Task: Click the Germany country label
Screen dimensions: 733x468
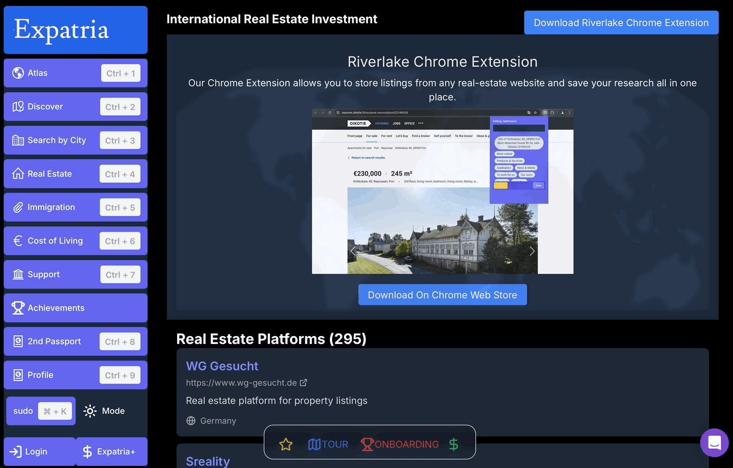Action: [x=218, y=421]
